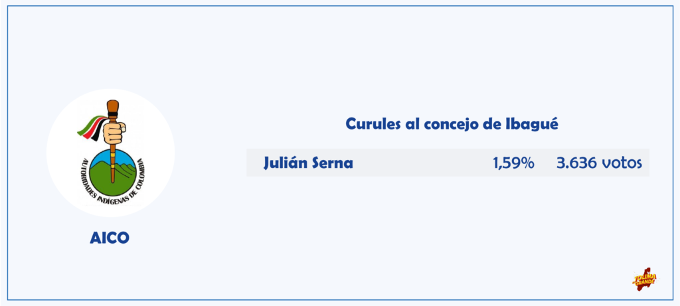Select the AICO label under the logo
The width and height of the screenshot is (680, 306).
[x=110, y=238]
